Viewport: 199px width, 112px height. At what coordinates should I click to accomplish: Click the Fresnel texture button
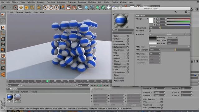[169, 35]
